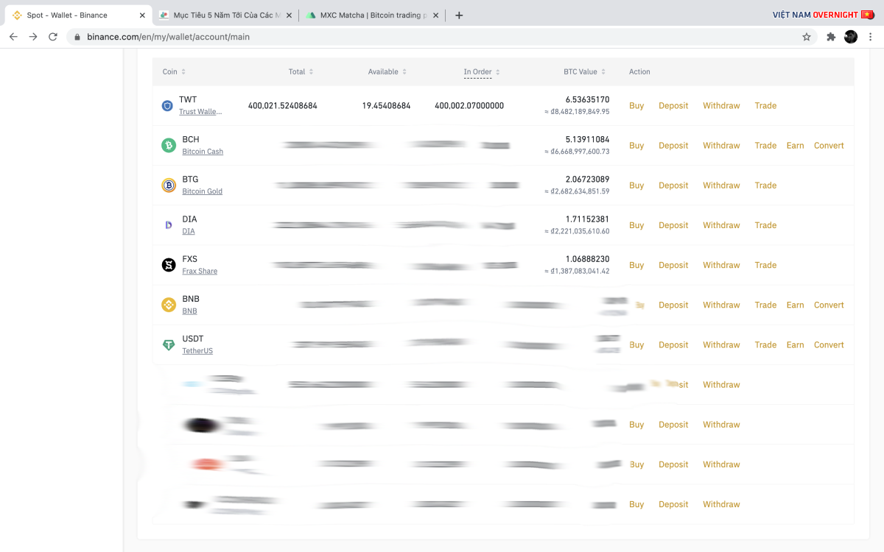
Task: Click the yellow BNB coin icon
Action: tap(169, 305)
